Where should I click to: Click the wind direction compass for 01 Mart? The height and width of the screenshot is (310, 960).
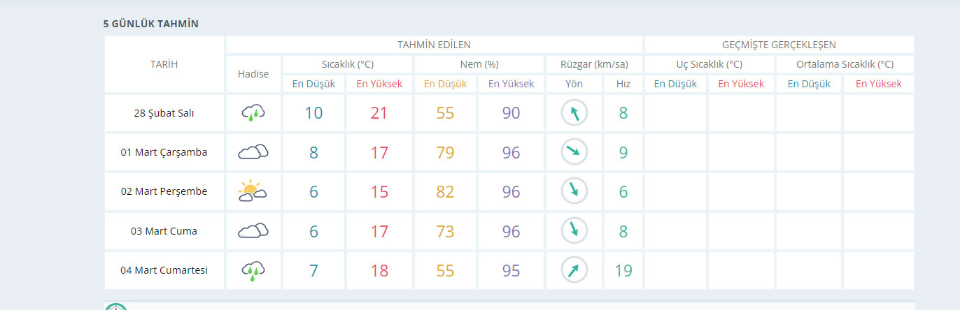point(574,152)
